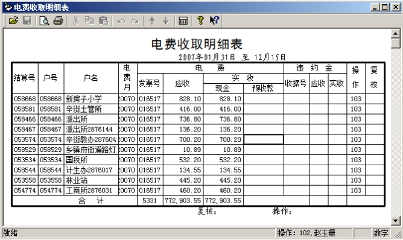Select 应收 amount 828.10
The width and height of the screenshot is (403, 240).
click(183, 99)
